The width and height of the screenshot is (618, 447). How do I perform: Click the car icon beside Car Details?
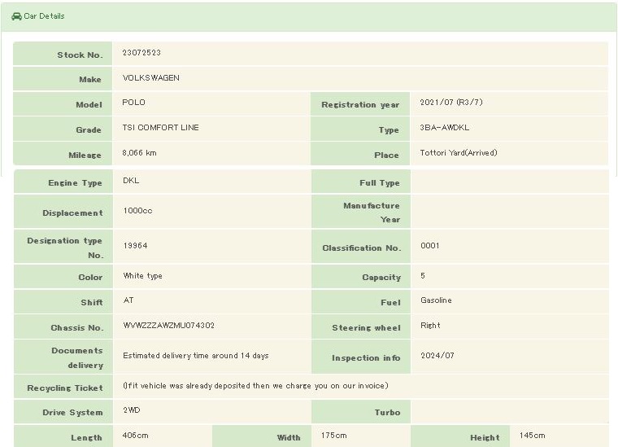[x=16, y=16]
